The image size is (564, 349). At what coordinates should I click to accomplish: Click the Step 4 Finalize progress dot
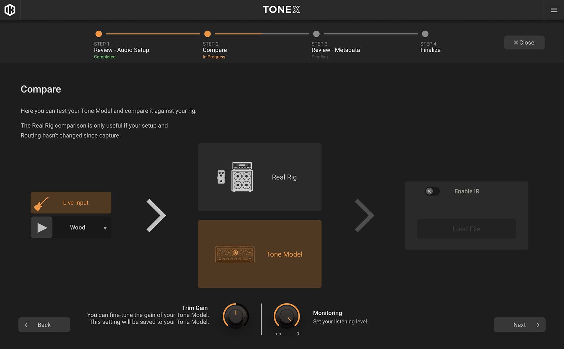[425, 34]
